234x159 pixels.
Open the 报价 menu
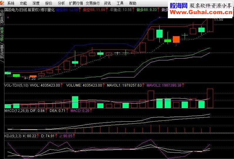point(49,3)
